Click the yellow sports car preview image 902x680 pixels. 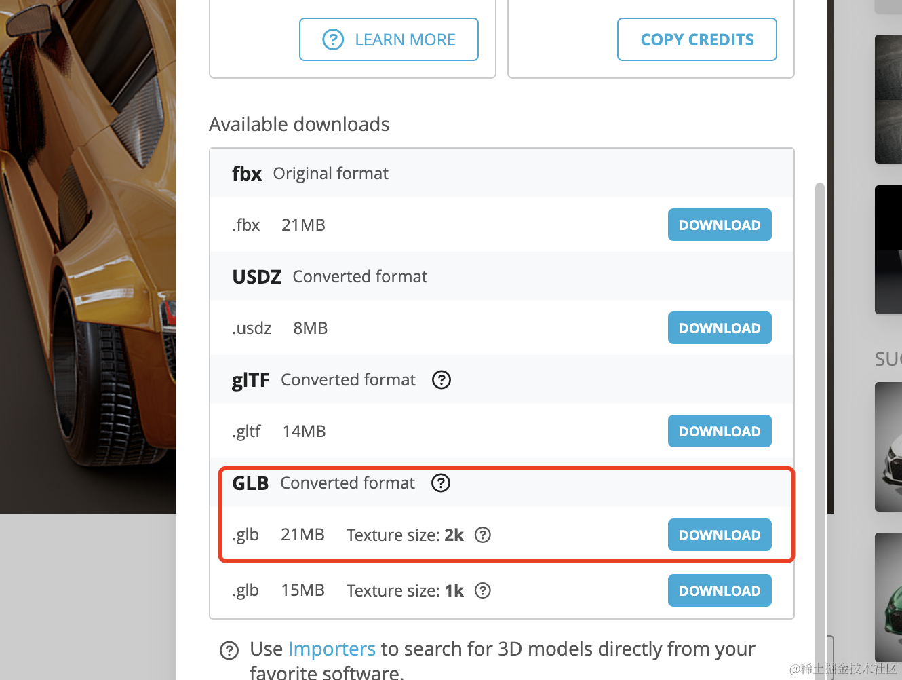pyautogui.click(x=88, y=257)
